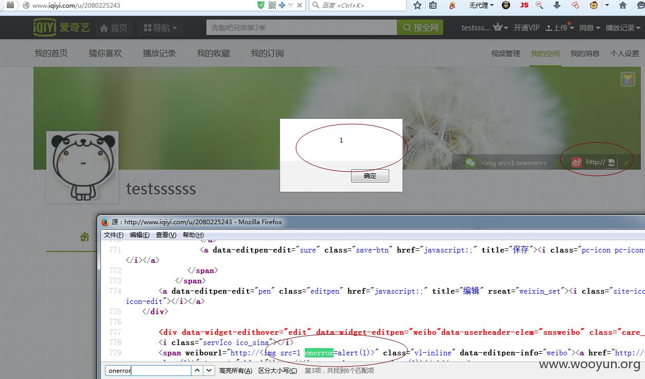Click the panda avatar profile picture

pyautogui.click(x=82, y=167)
